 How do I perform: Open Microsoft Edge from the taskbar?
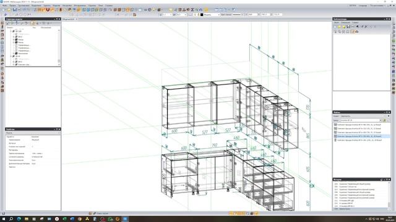click(x=19, y=219)
